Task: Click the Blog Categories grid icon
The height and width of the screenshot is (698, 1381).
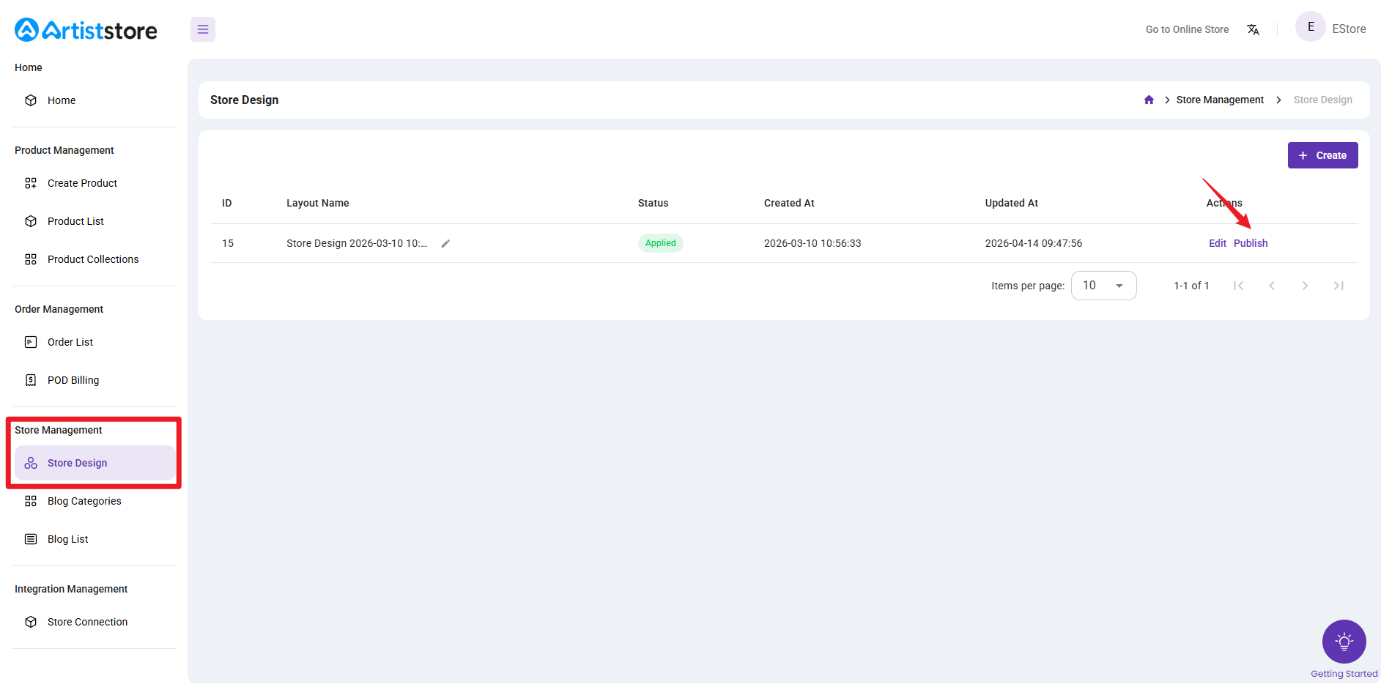Action: pos(31,501)
